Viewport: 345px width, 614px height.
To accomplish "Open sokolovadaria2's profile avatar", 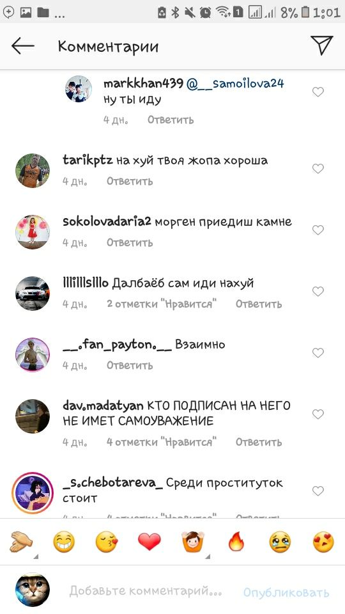I will click(33, 232).
